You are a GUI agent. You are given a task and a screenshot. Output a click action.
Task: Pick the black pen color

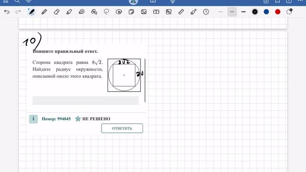click(255, 12)
